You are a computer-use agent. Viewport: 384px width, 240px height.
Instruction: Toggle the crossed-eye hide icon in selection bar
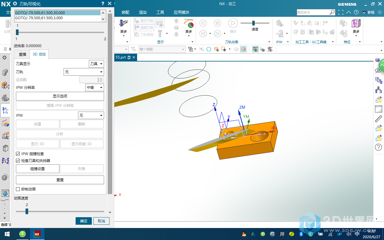[270, 49]
